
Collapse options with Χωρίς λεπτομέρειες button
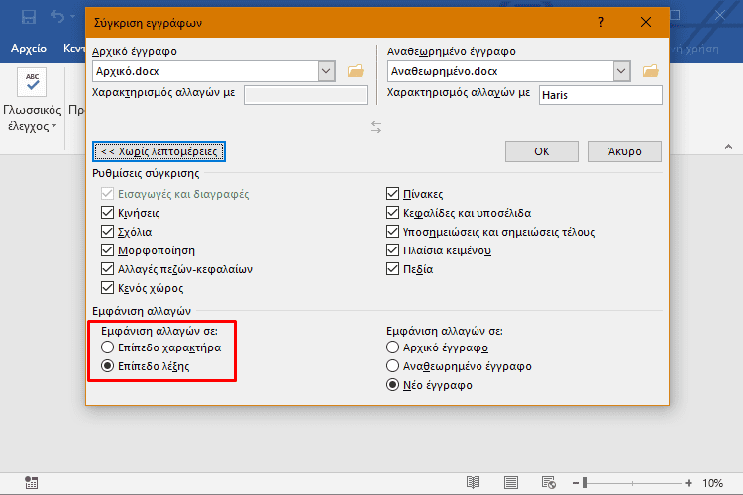click(159, 151)
